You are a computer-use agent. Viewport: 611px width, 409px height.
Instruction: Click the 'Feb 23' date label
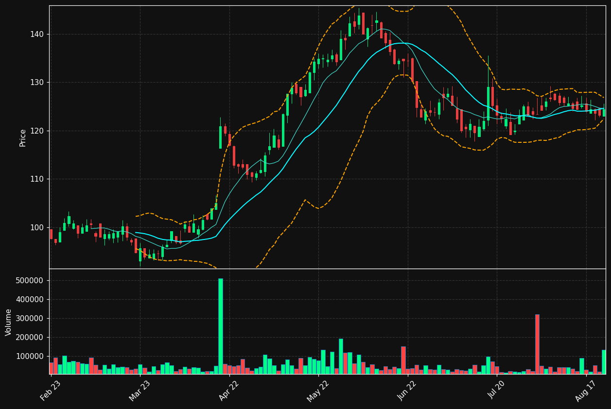coord(51,391)
